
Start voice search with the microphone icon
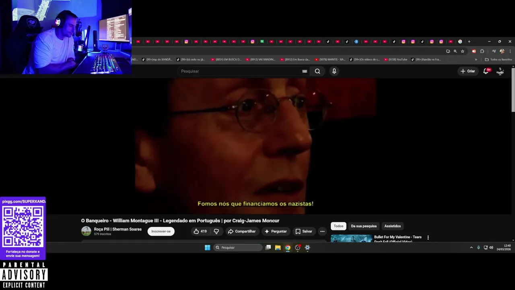click(334, 71)
